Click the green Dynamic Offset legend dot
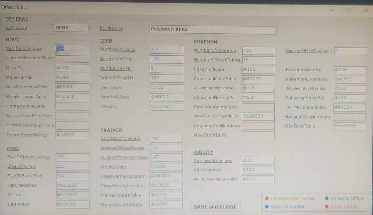Image resolution: width=373 pixels, height=215 pixels. (327, 198)
